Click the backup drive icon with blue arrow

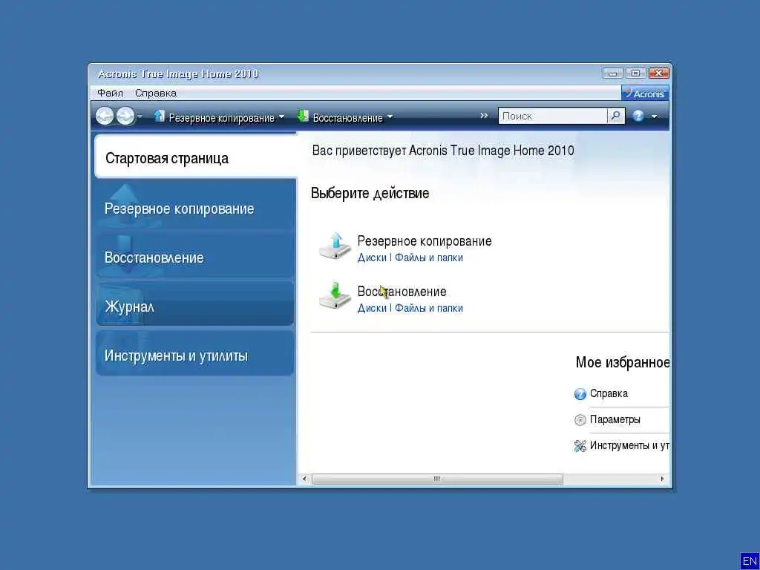(335, 246)
